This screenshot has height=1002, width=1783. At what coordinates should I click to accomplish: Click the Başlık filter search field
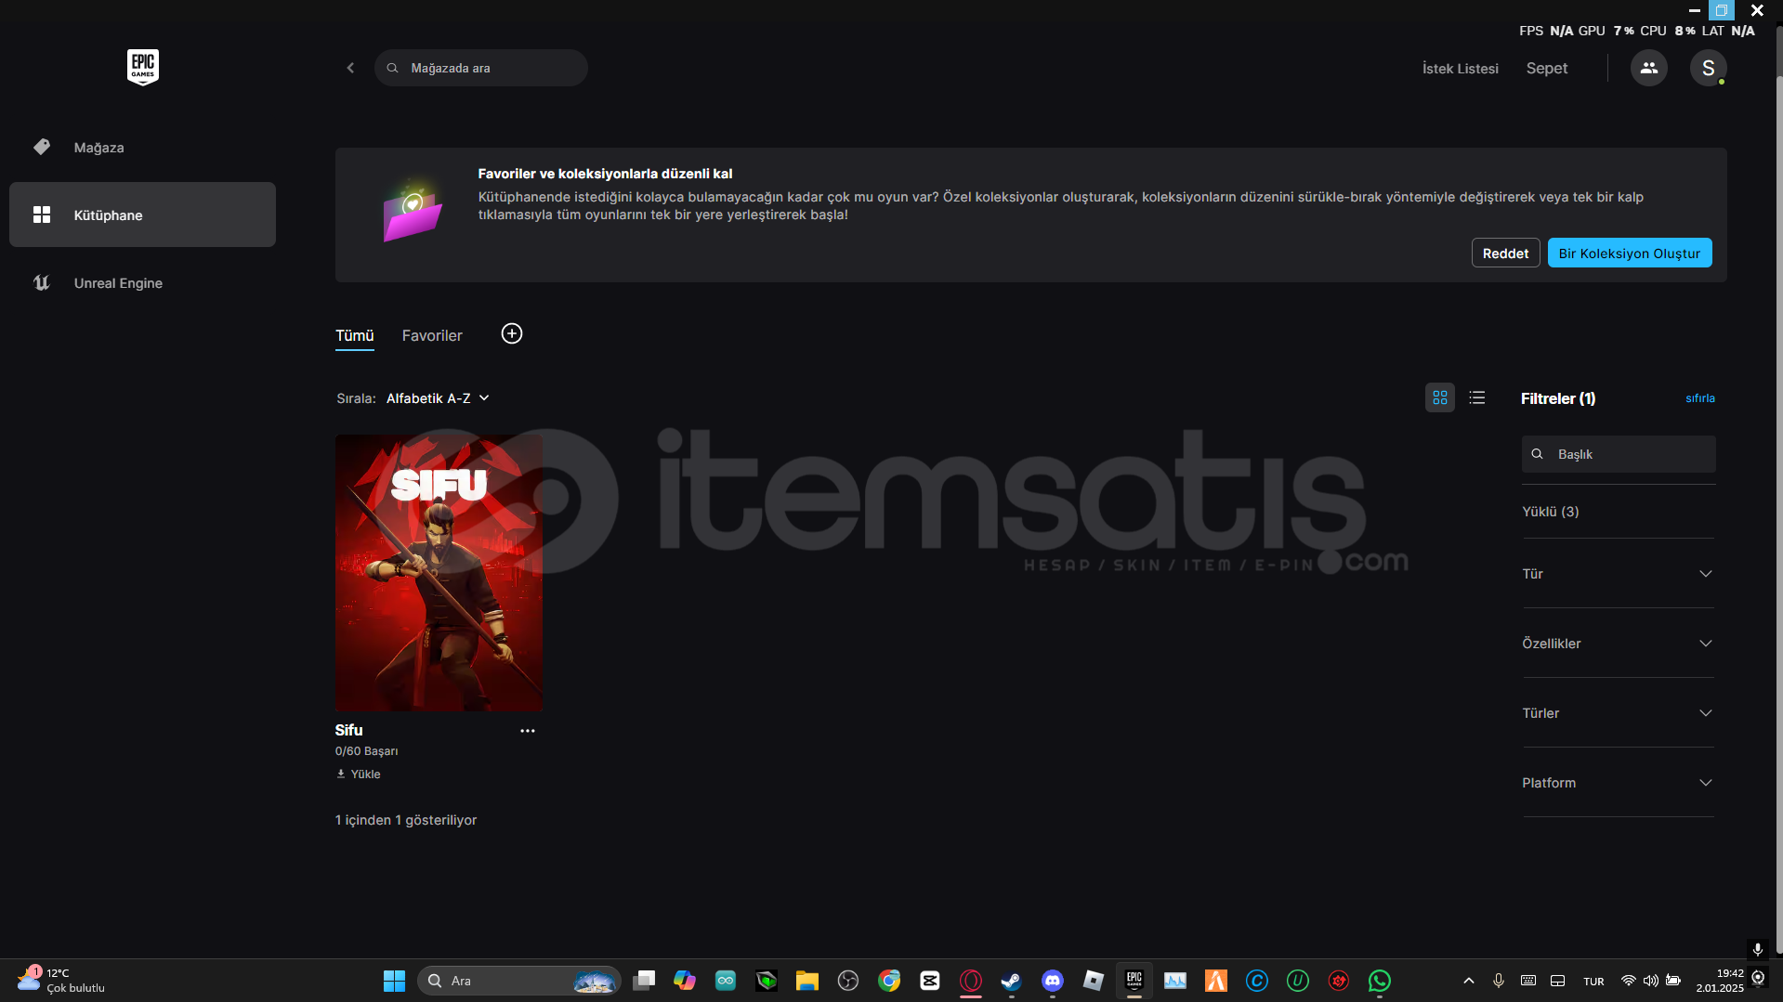[x=1618, y=454]
